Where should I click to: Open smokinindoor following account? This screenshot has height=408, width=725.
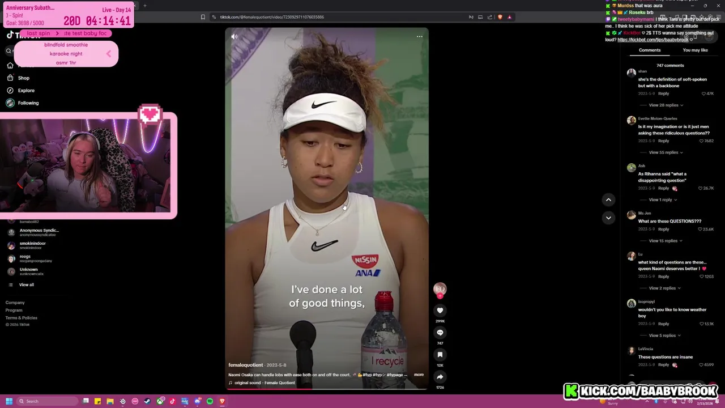pos(27,245)
